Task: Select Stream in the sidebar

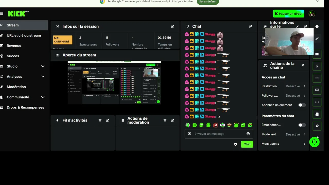Action: point(24,25)
